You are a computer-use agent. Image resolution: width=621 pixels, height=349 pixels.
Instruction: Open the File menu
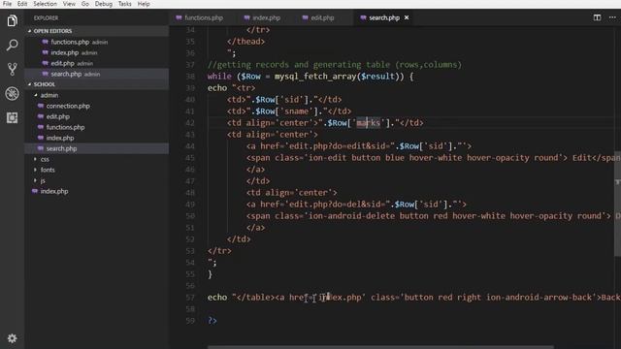coord(7,4)
